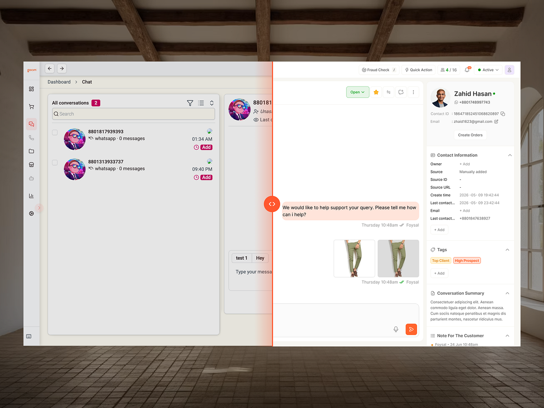
Task: Click the Dashboard breadcrumb link
Action: click(x=59, y=82)
